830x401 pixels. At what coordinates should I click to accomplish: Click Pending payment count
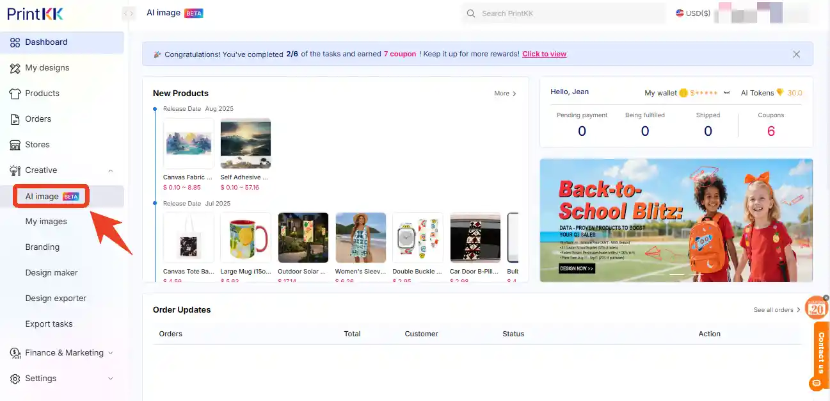(x=582, y=131)
